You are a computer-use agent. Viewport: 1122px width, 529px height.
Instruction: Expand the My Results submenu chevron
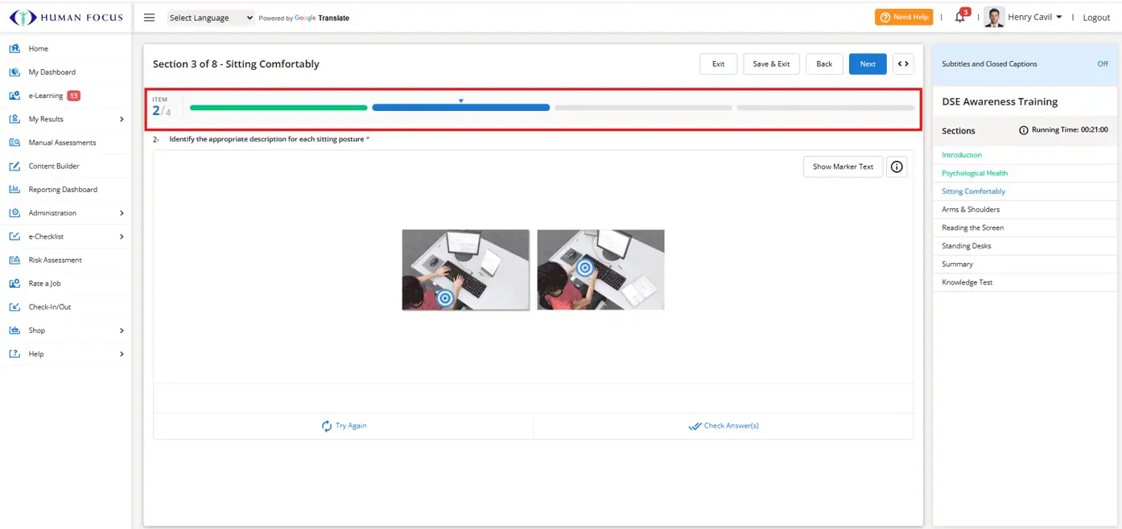[x=122, y=119]
